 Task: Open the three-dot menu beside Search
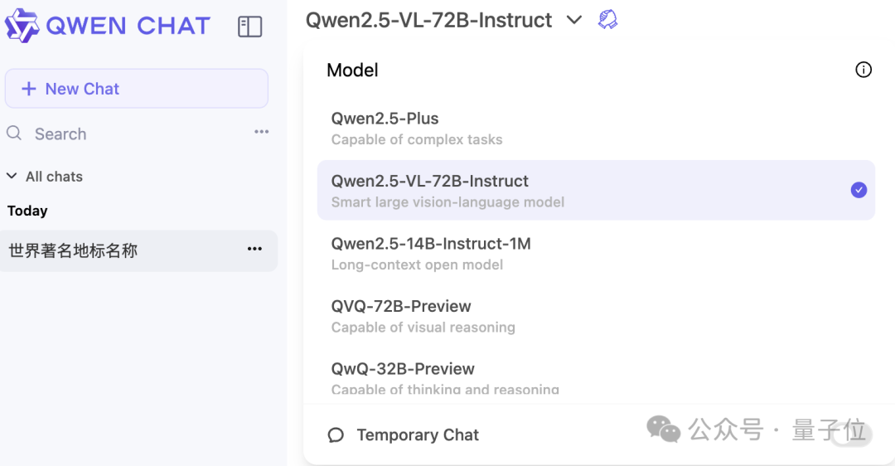click(x=261, y=132)
